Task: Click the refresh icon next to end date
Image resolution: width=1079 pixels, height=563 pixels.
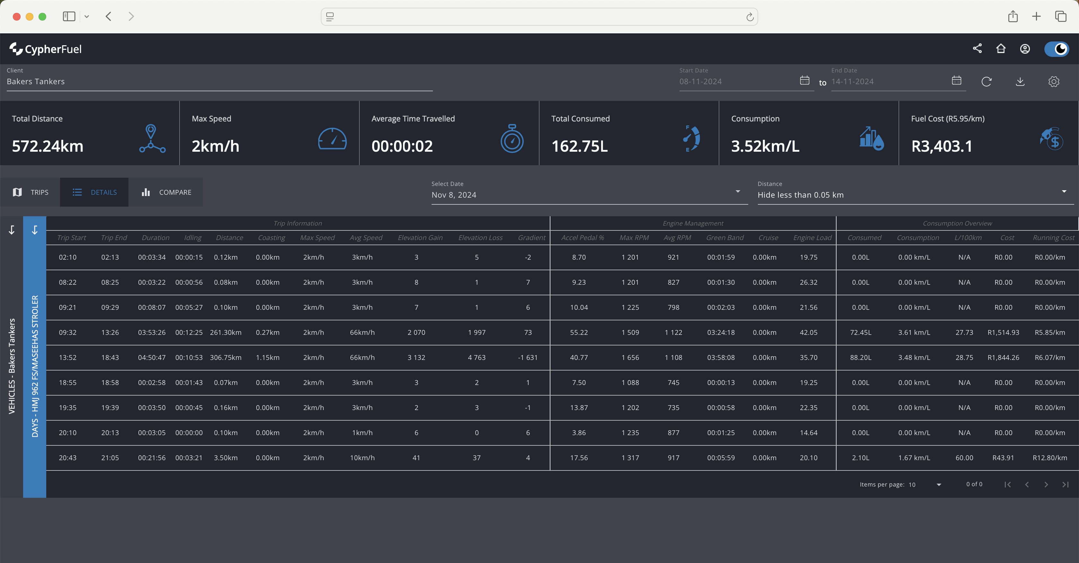Action: coord(986,81)
